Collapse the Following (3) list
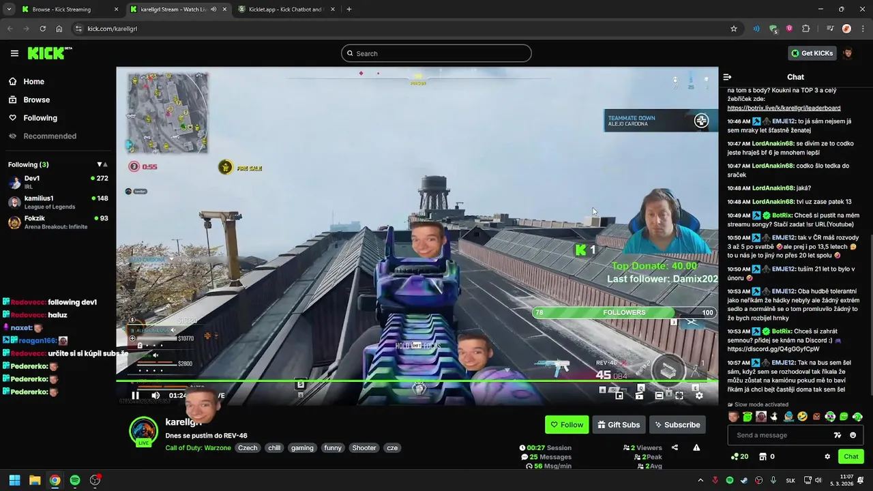The height and width of the screenshot is (491, 873). click(102, 164)
